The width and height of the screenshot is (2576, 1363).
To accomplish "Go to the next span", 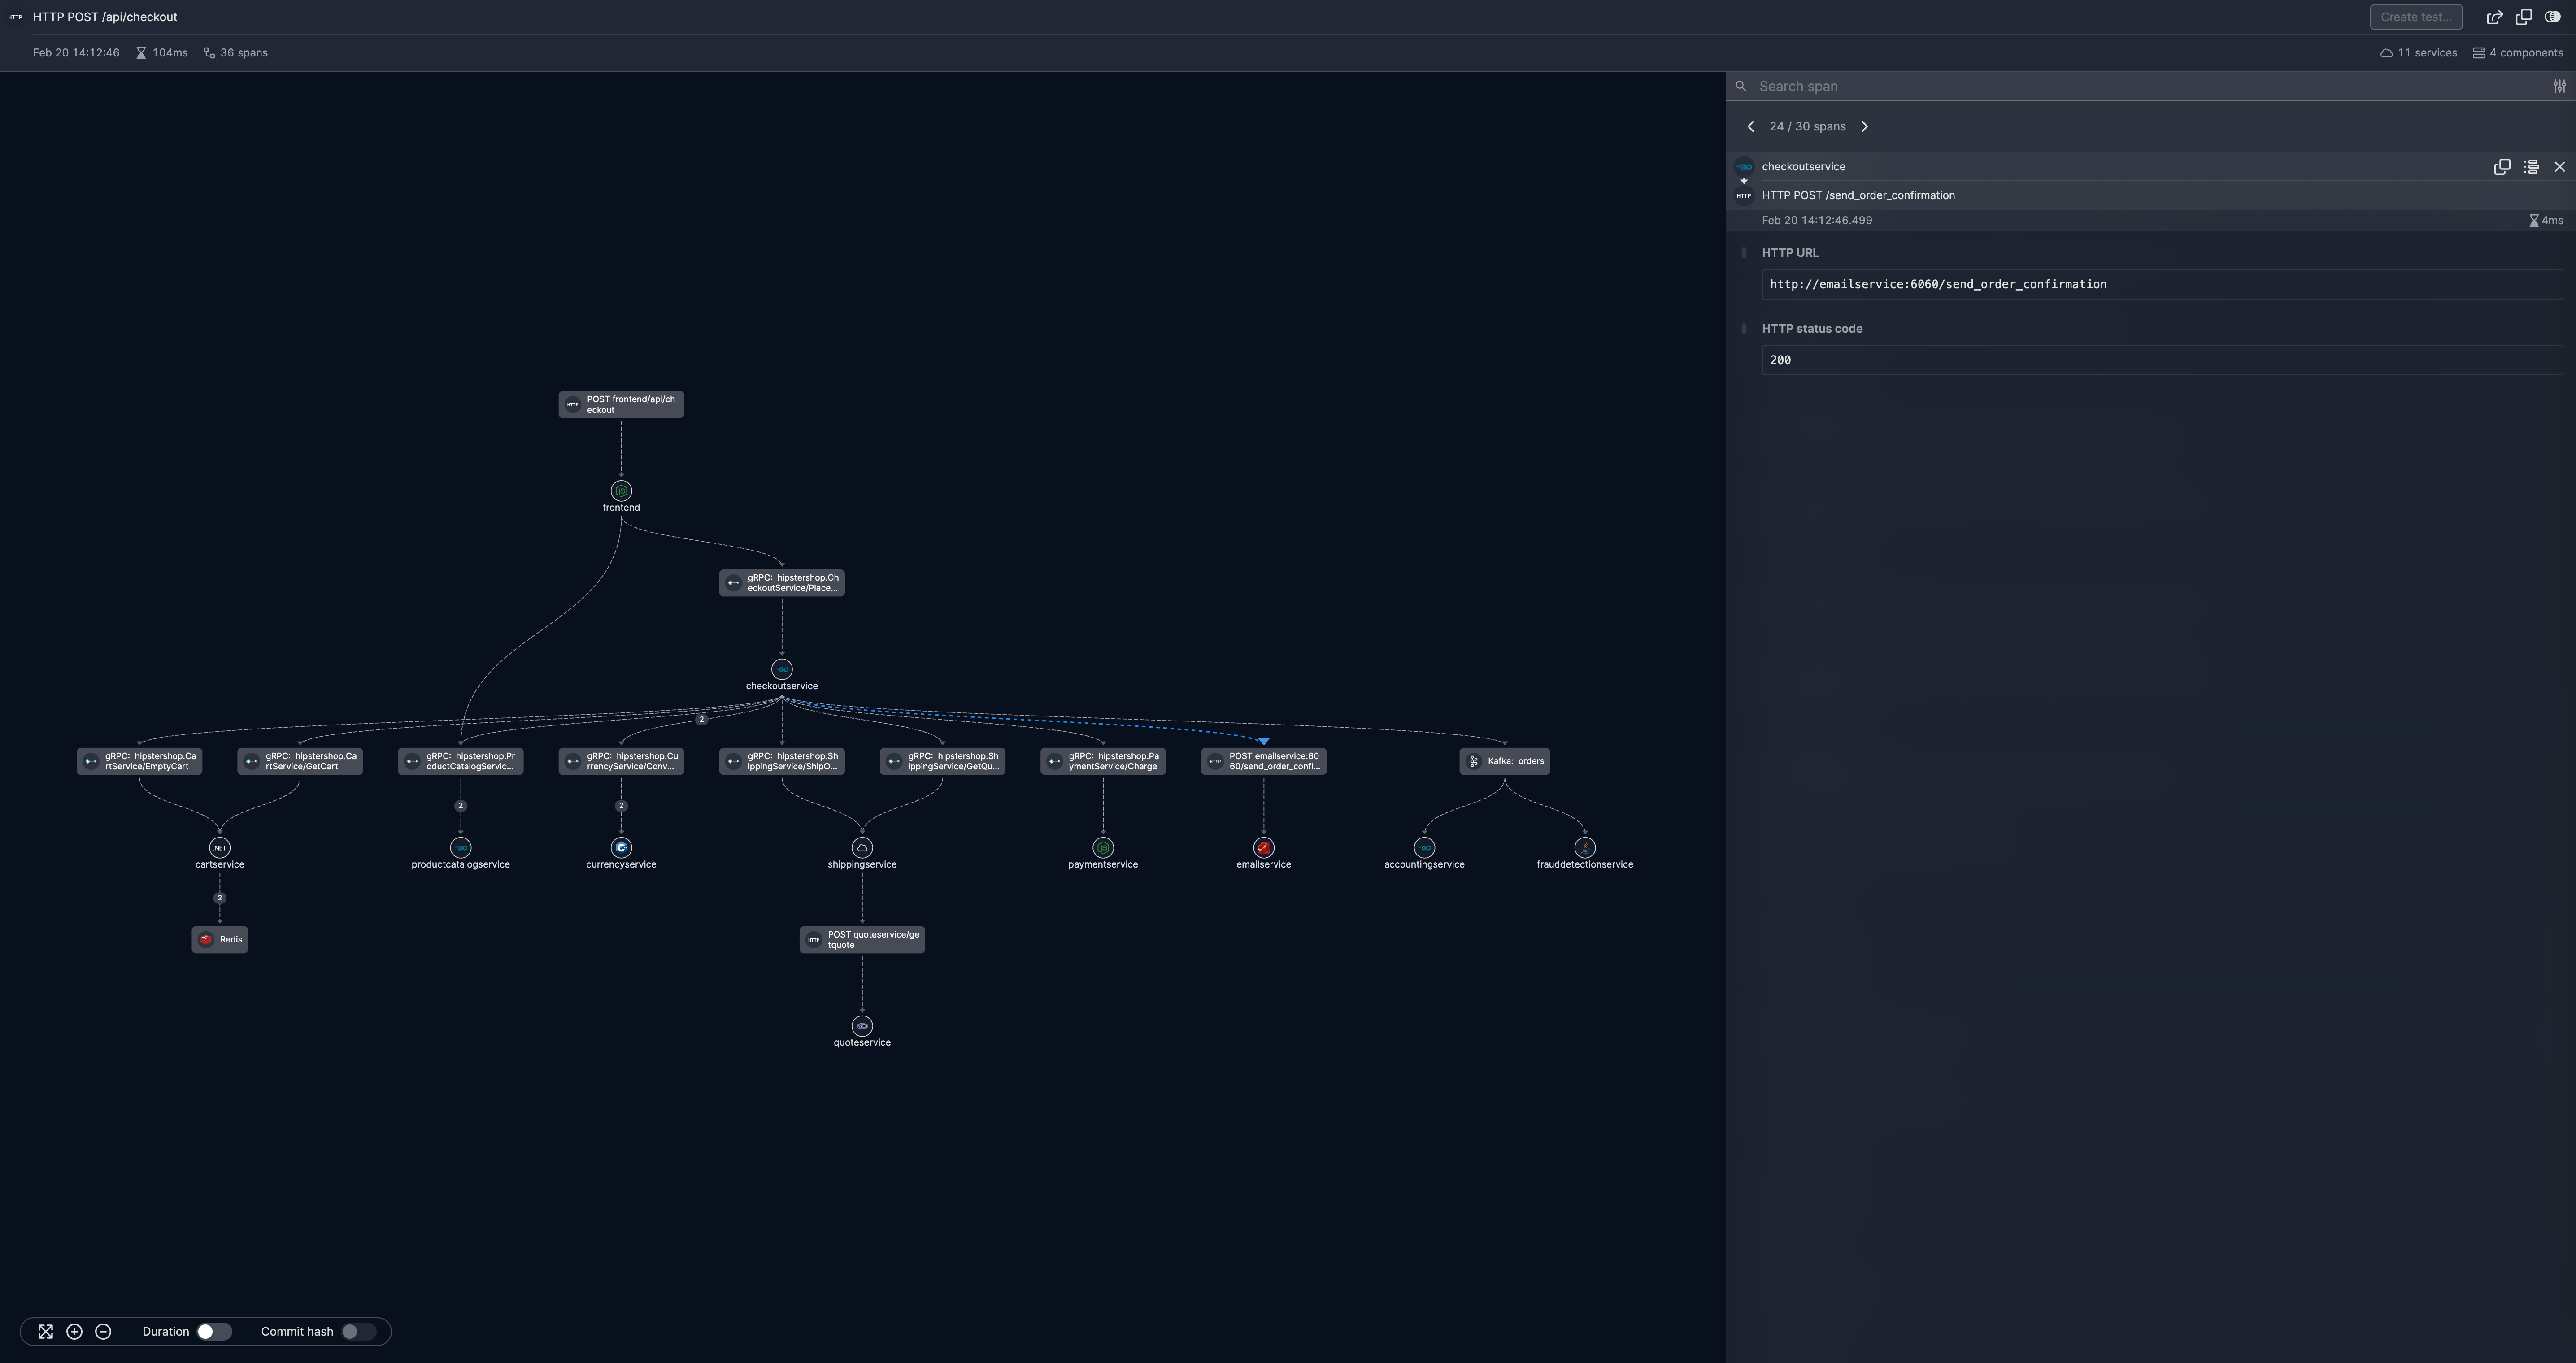I will pyautogui.click(x=1864, y=127).
